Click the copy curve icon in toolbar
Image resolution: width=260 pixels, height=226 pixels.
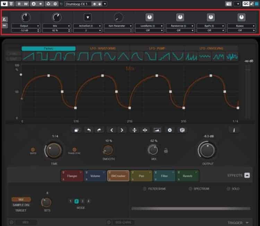[77, 130]
